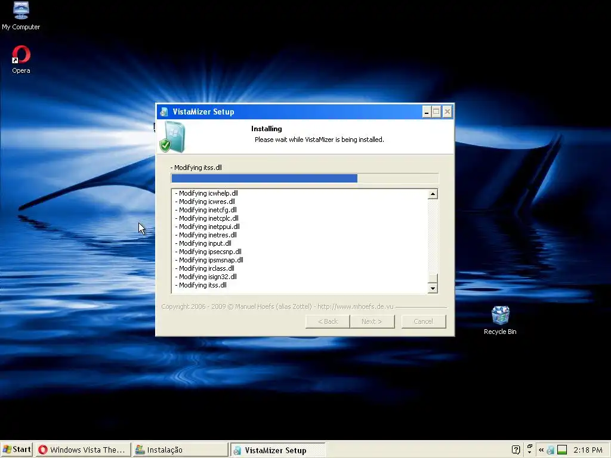Image resolution: width=611 pixels, height=458 pixels.
Task: Select the 'Modifying inetcplc.dll' log line
Action: click(x=207, y=218)
